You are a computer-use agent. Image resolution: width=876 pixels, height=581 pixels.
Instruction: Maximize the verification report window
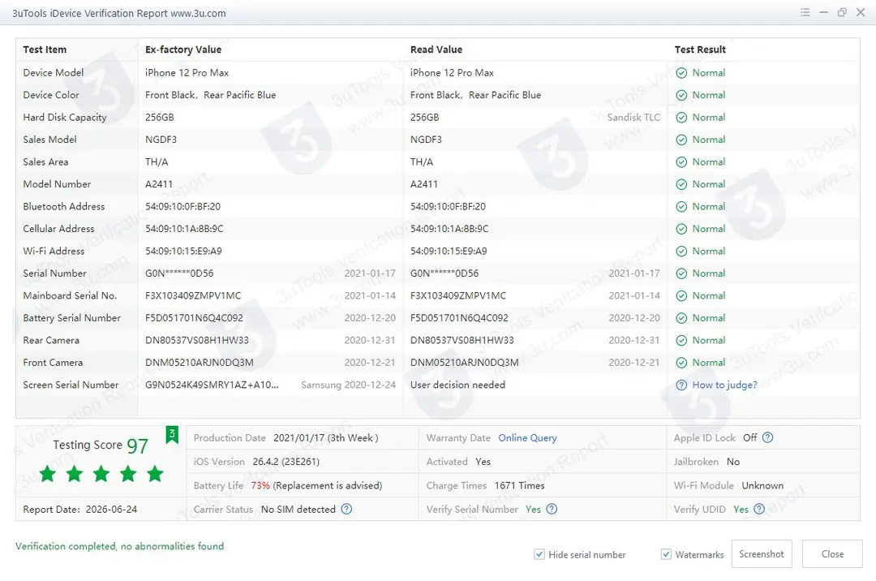pos(842,12)
